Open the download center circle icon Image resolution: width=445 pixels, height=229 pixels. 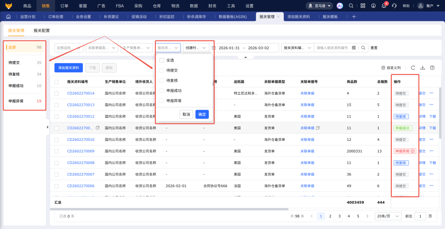coord(373,6)
